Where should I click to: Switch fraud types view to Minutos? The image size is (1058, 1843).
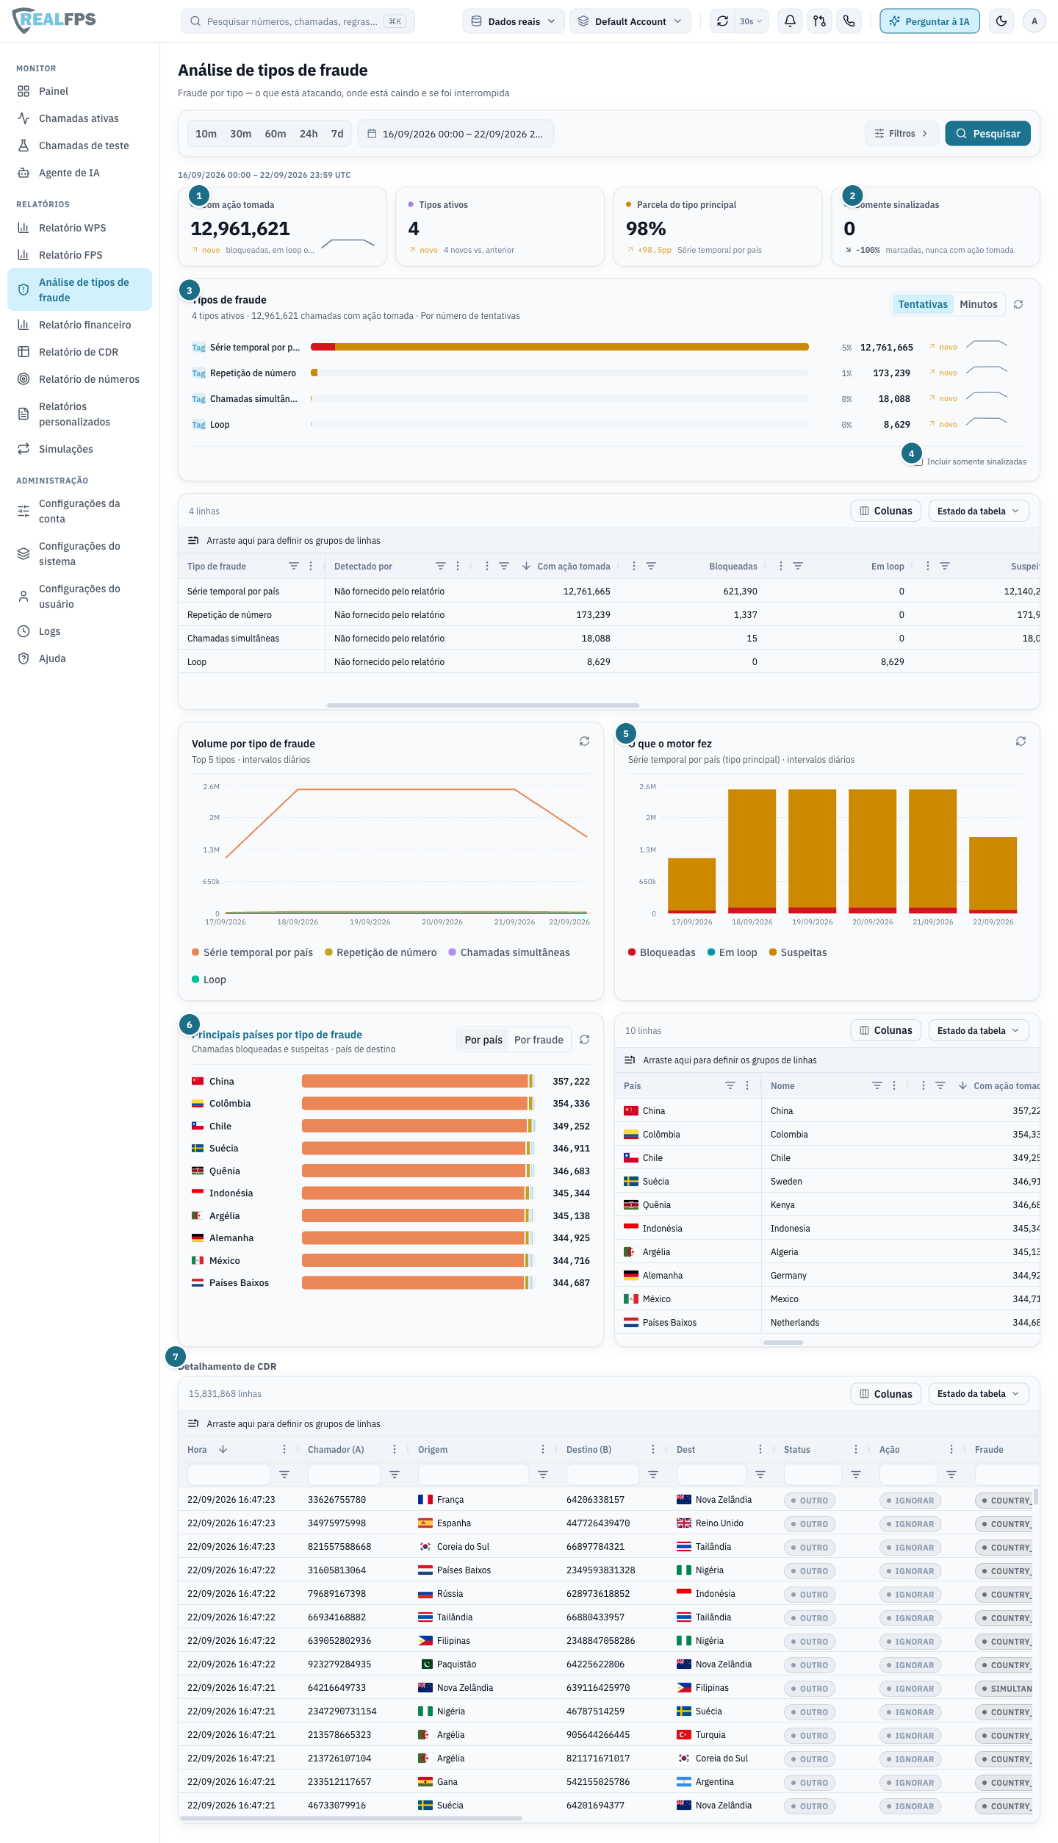coord(979,304)
